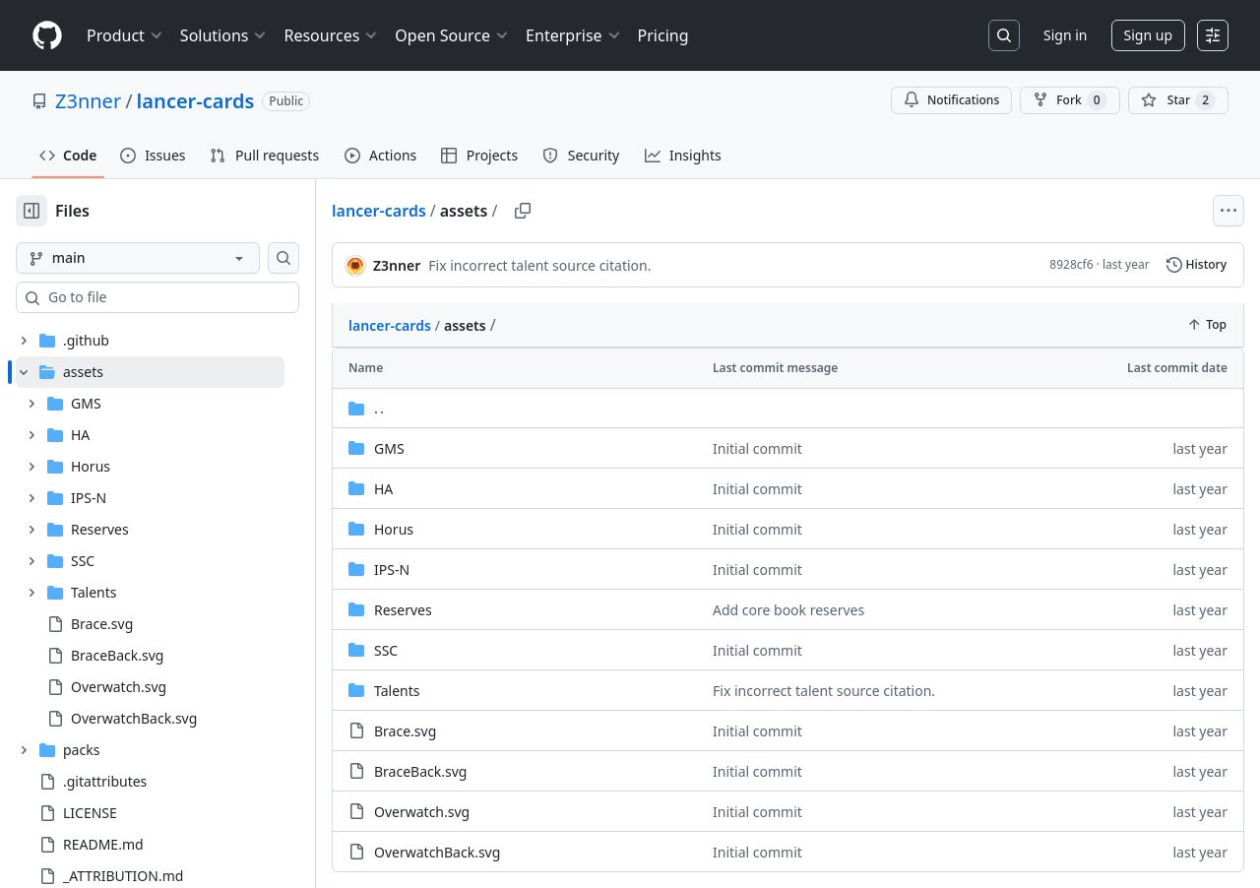Open the search magnifier in header
This screenshot has width=1260, height=888.
[1003, 35]
